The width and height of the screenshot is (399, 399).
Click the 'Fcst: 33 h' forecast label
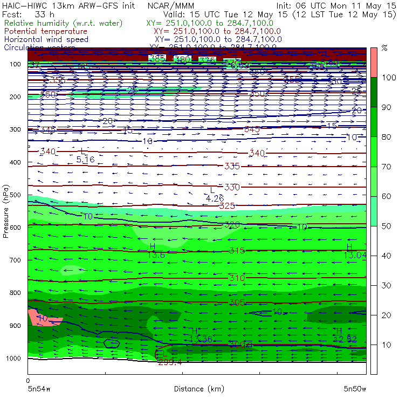28,15
